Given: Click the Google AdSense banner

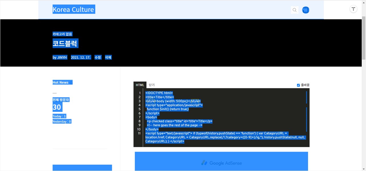Looking at the screenshot, I should [221, 161].
